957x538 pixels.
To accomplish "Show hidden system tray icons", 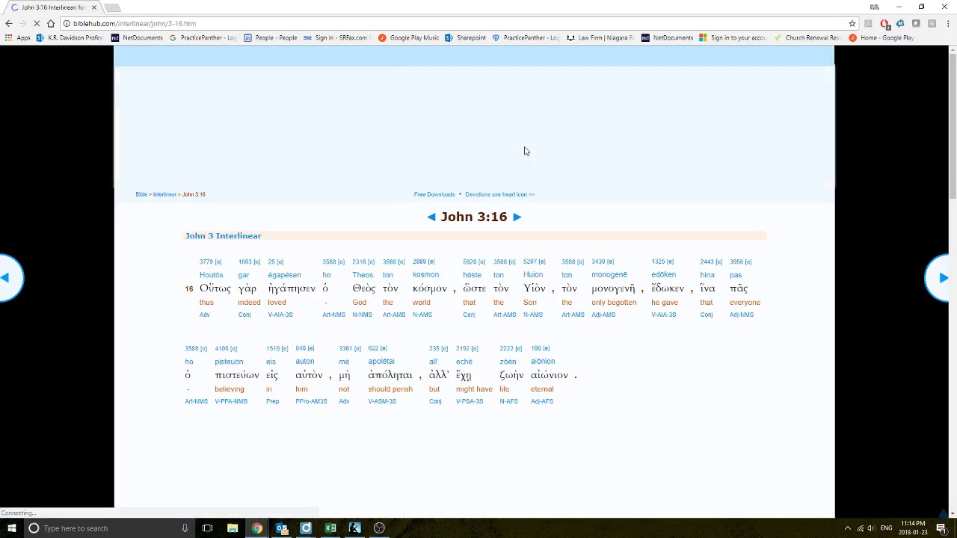I will (847, 528).
